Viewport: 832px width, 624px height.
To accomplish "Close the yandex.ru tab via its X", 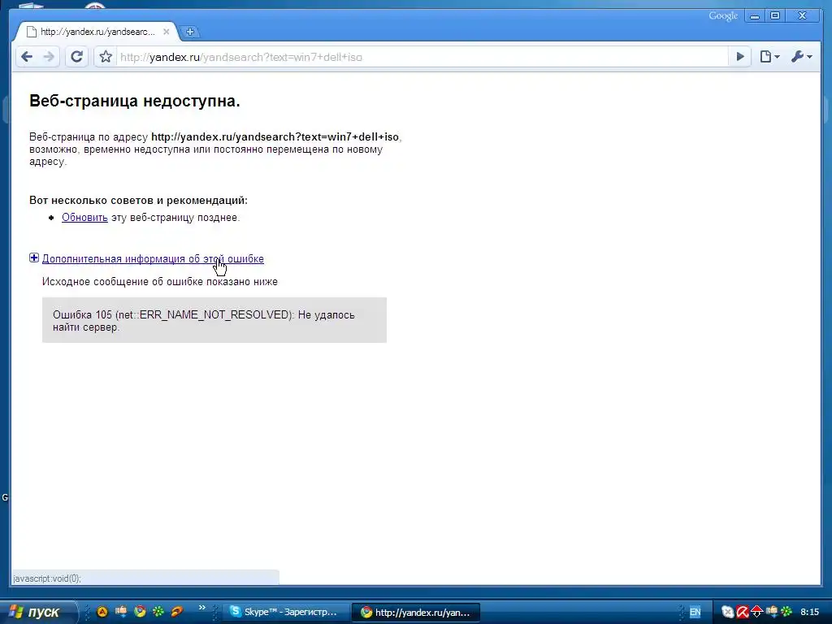I will (166, 32).
